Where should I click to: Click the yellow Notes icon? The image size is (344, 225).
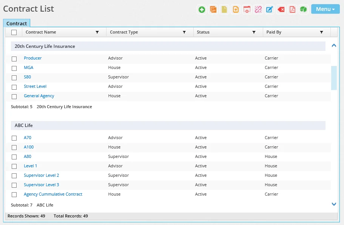pos(224,9)
